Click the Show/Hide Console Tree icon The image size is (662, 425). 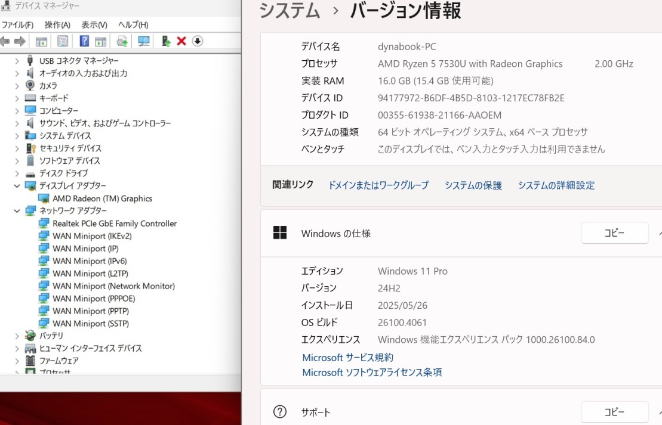point(41,41)
